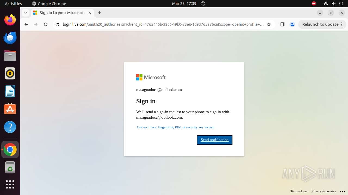Open the Chrome profile avatar
The width and height of the screenshot is (348, 195).
pyautogui.click(x=292, y=24)
